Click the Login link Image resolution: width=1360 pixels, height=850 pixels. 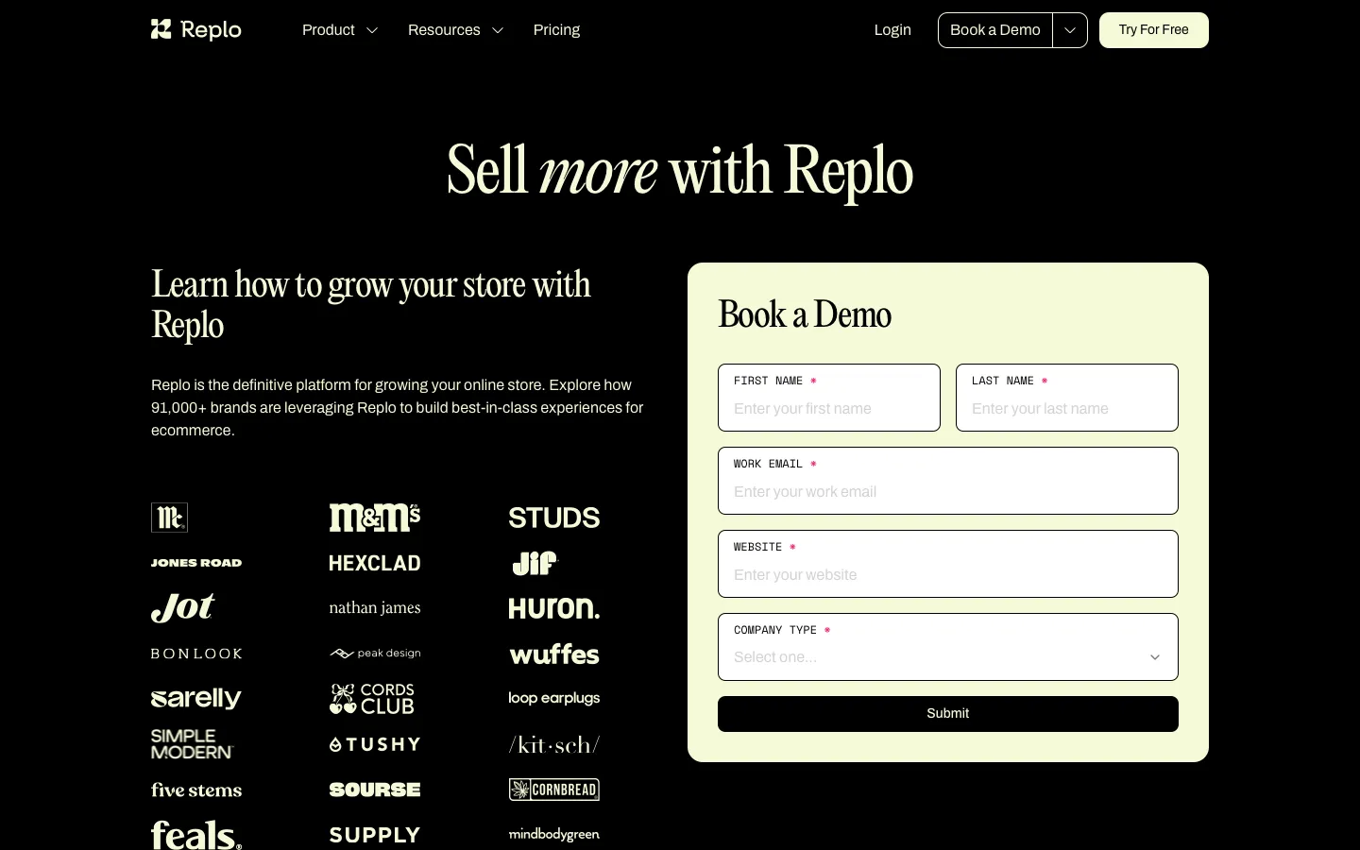(x=892, y=30)
